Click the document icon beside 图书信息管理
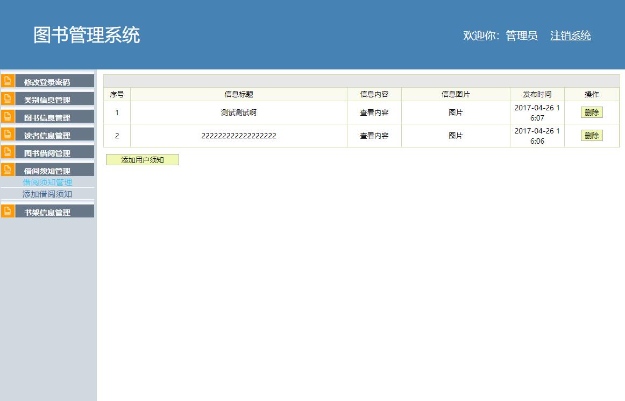The height and width of the screenshot is (401, 625). (x=7, y=116)
